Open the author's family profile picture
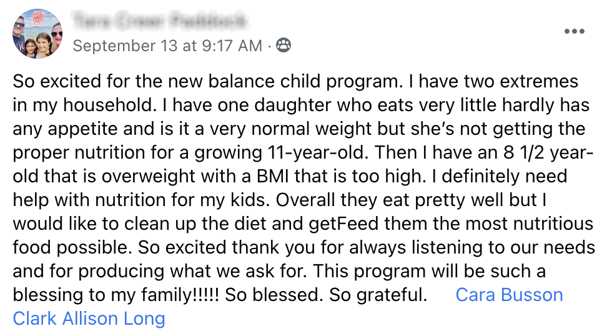This screenshot has height=336, width=607. 37,34
